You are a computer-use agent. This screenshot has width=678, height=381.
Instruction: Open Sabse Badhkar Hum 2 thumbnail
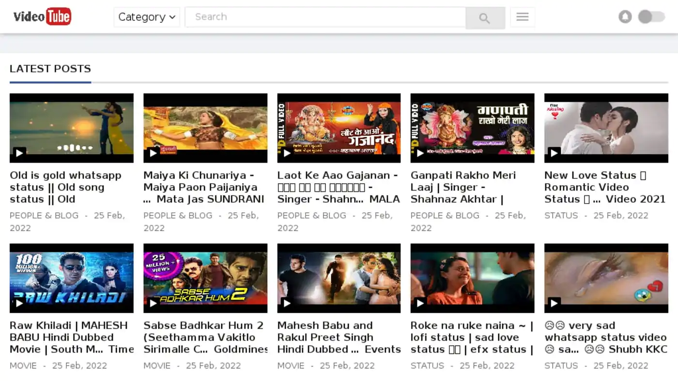click(x=205, y=278)
